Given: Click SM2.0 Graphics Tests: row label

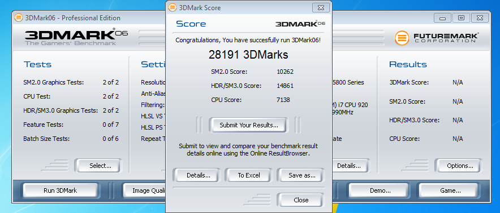Looking at the screenshot, I should click(54, 82).
